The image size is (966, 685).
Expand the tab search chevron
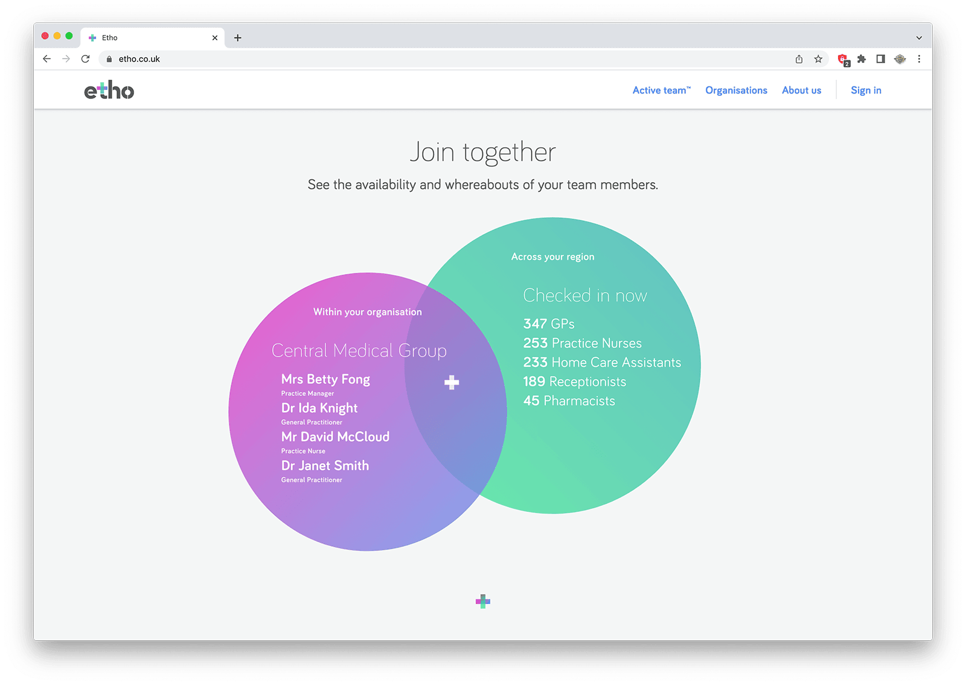919,37
